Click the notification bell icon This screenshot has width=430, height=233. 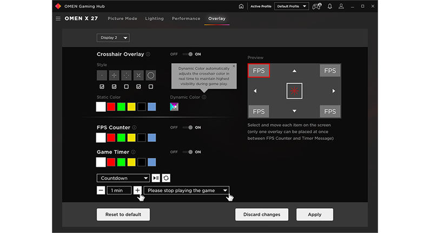[x=330, y=7]
